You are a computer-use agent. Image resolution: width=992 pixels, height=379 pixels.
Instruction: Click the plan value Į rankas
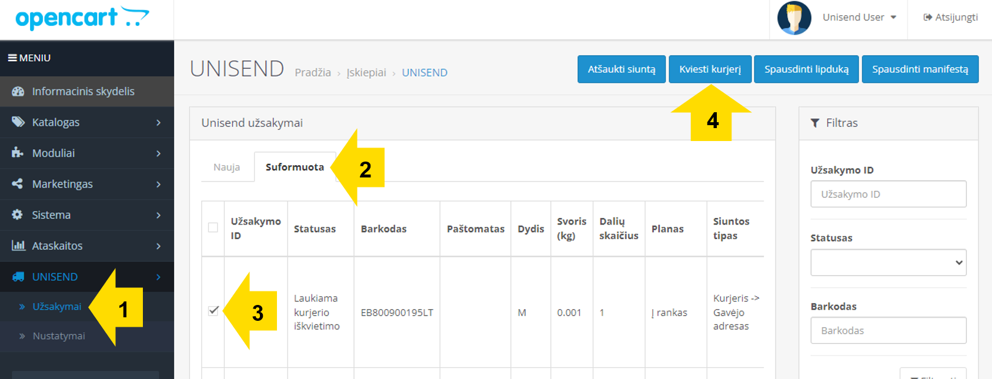[x=669, y=313]
